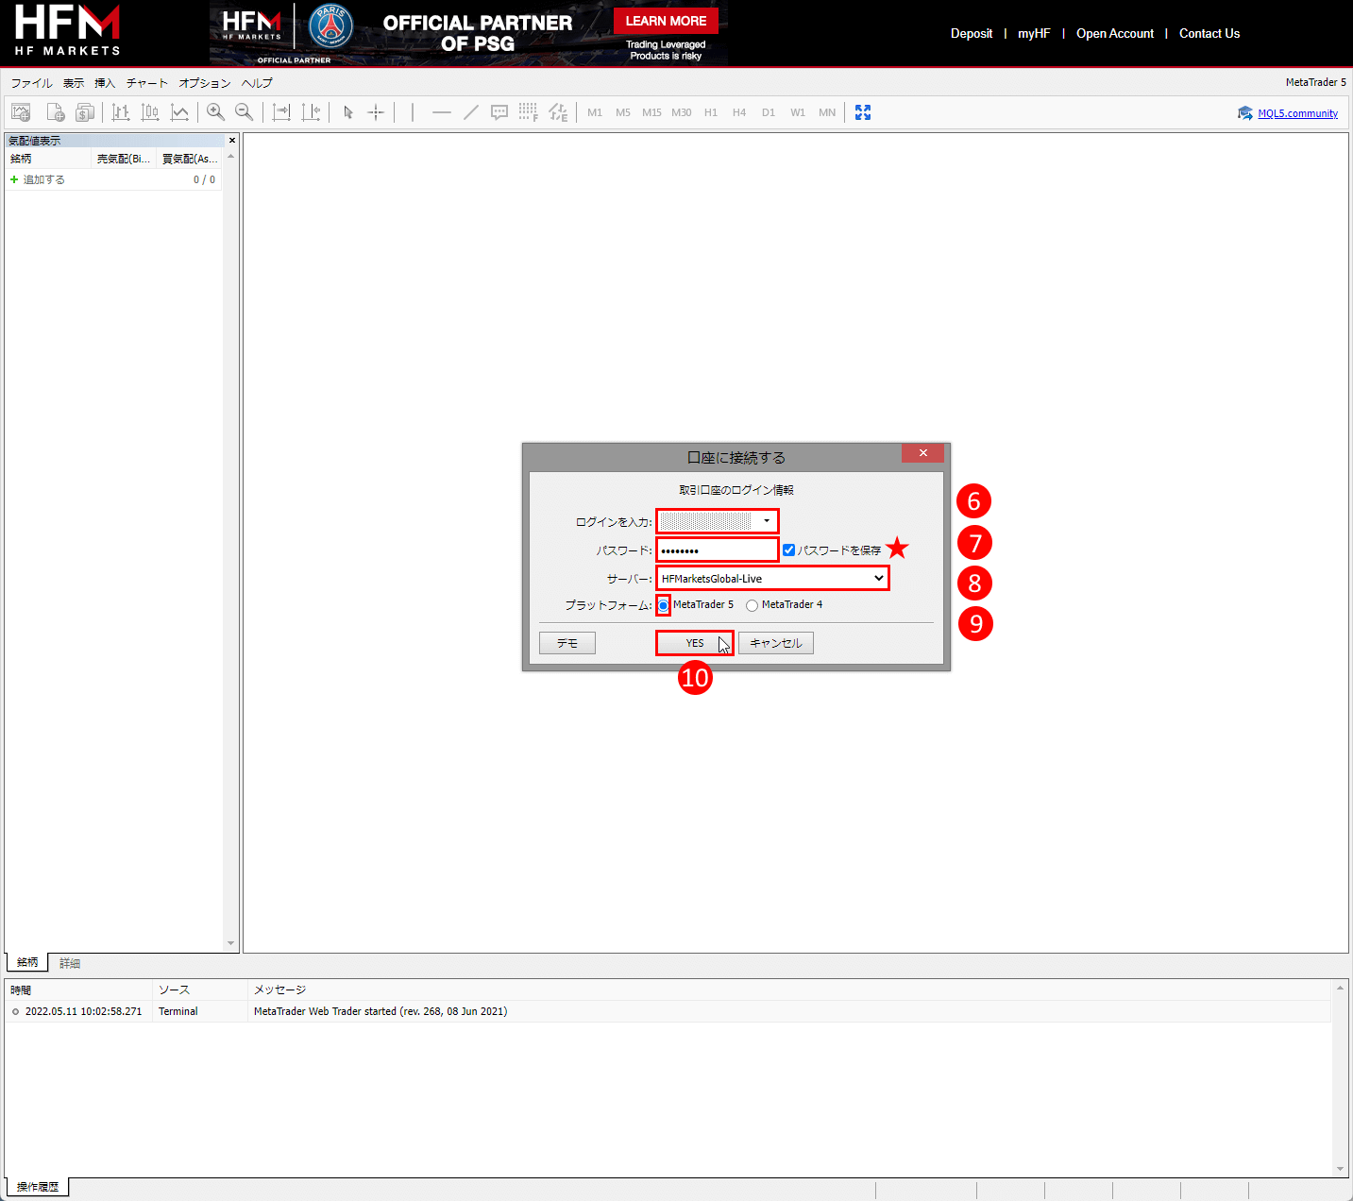This screenshot has width=1353, height=1201.
Task: Uncheck the パスワードを保存 checkbox
Action: [x=789, y=550]
